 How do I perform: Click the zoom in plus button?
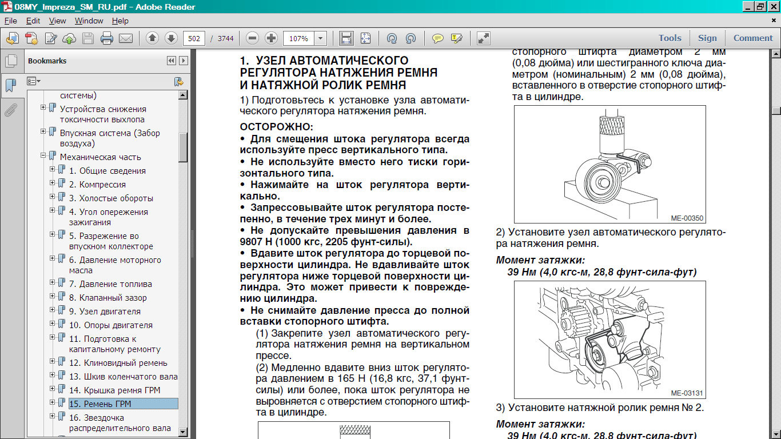[x=271, y=38]
